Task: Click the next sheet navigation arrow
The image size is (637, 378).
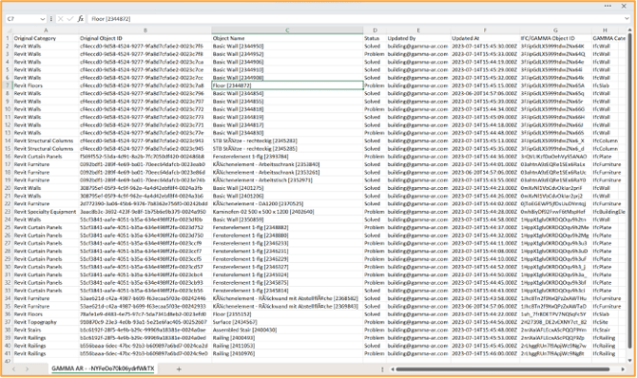Action: (27, 369)
